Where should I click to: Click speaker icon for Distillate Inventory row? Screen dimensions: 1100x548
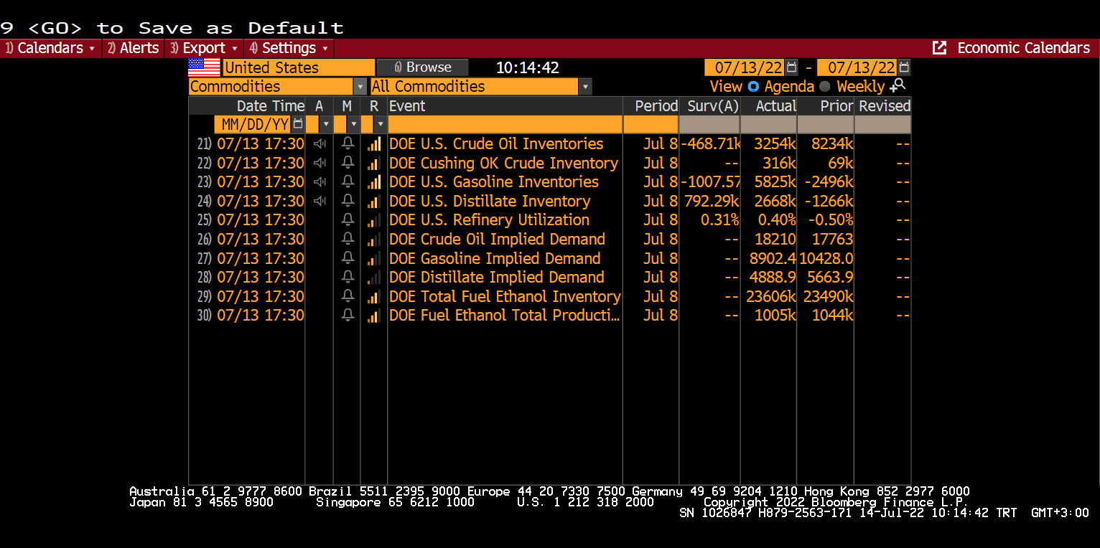[x=320, y=201]
